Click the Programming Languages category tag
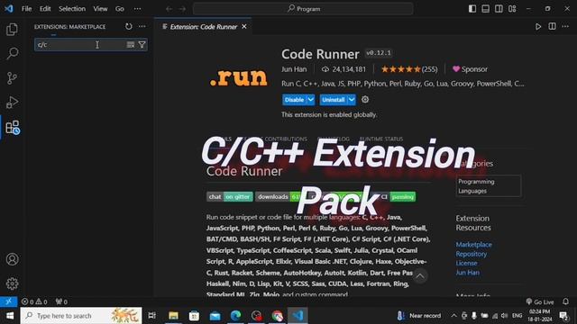This screenshot has width=577, height=324. coord(489,186)
